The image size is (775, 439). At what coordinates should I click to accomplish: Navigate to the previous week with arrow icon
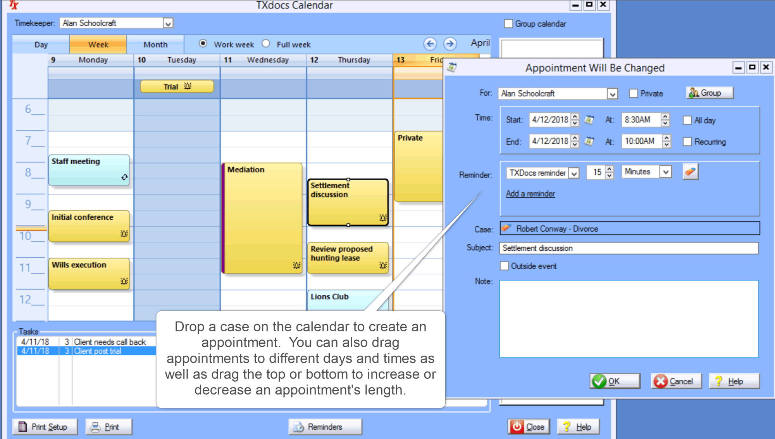[430, 44]
